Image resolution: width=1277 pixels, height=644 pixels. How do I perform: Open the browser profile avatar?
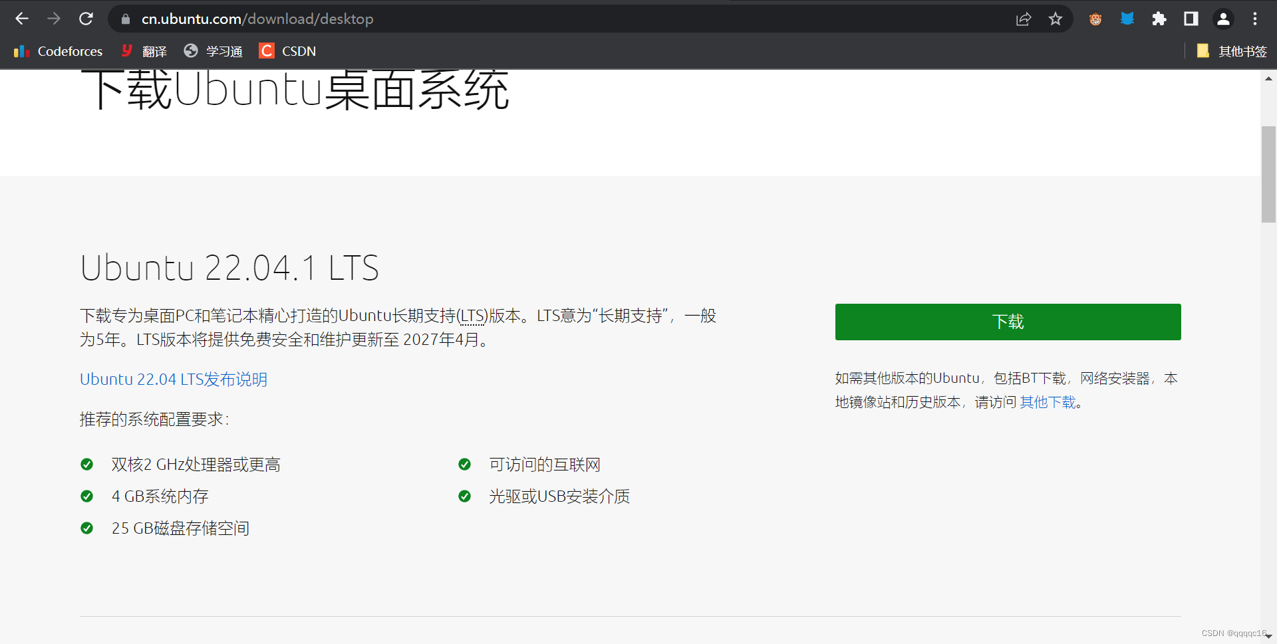tap(1223, 19)
